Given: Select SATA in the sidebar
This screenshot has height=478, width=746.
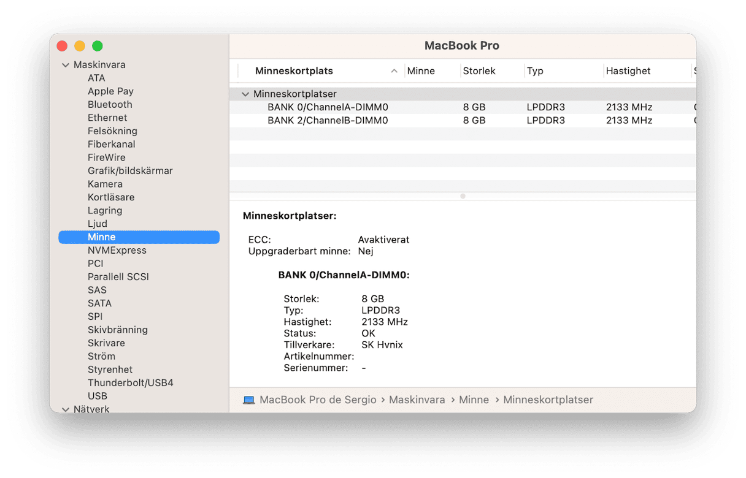Looking at the screenshot, I should [99, 303].
